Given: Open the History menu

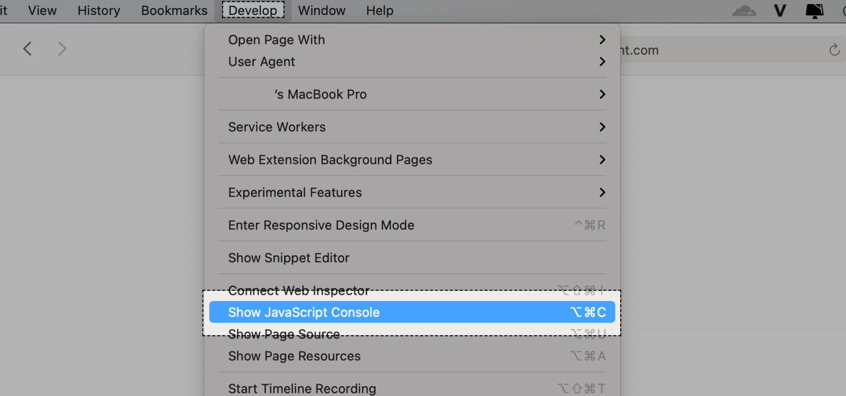Looking at the screenshot, I should (x=99, y=11).
